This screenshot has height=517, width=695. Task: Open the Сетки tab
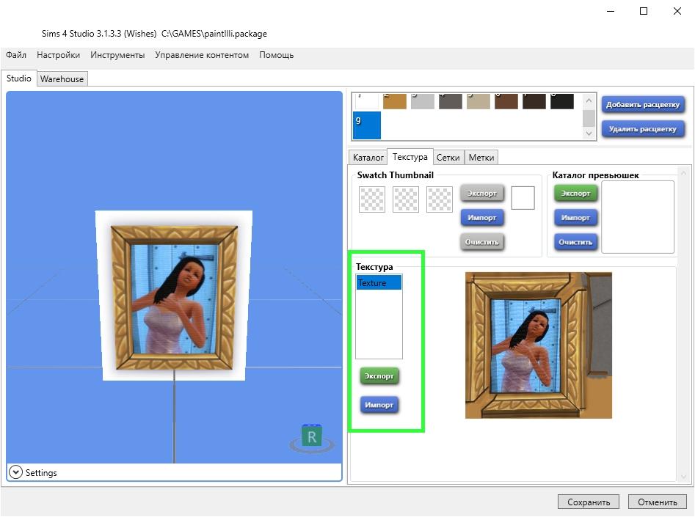pos(448,157)
